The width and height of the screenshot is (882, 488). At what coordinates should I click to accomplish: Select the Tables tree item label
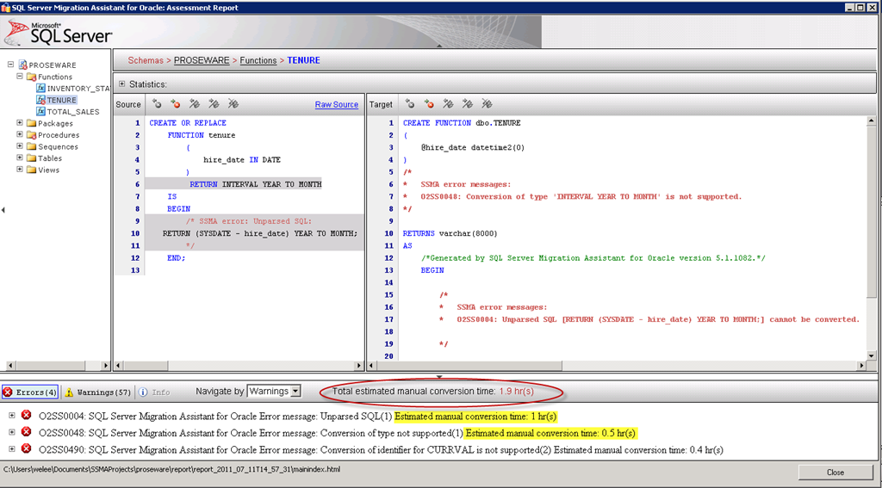pos(50,158)
